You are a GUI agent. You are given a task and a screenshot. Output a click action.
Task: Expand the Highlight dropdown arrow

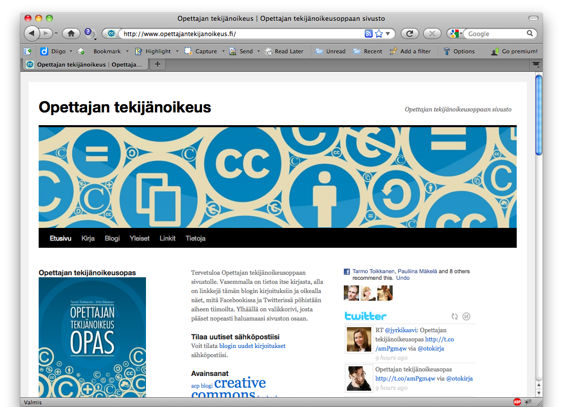pos(177,51)
